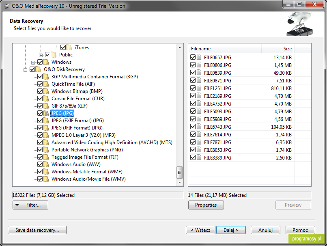Screen dimensions: 327x246
Task: Close the O&O MediaRecovery window
Action: pos(315,4)
